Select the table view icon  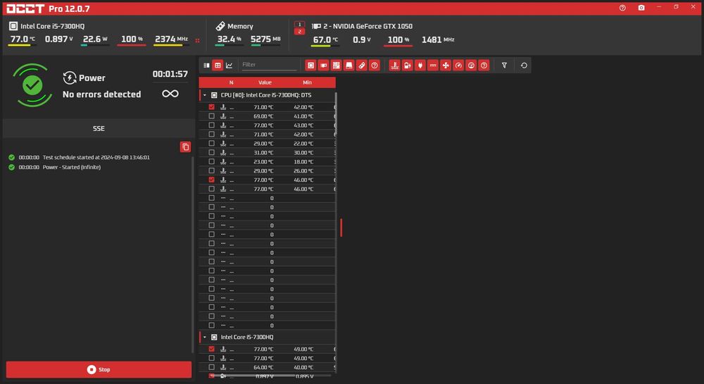click(218, 66)
